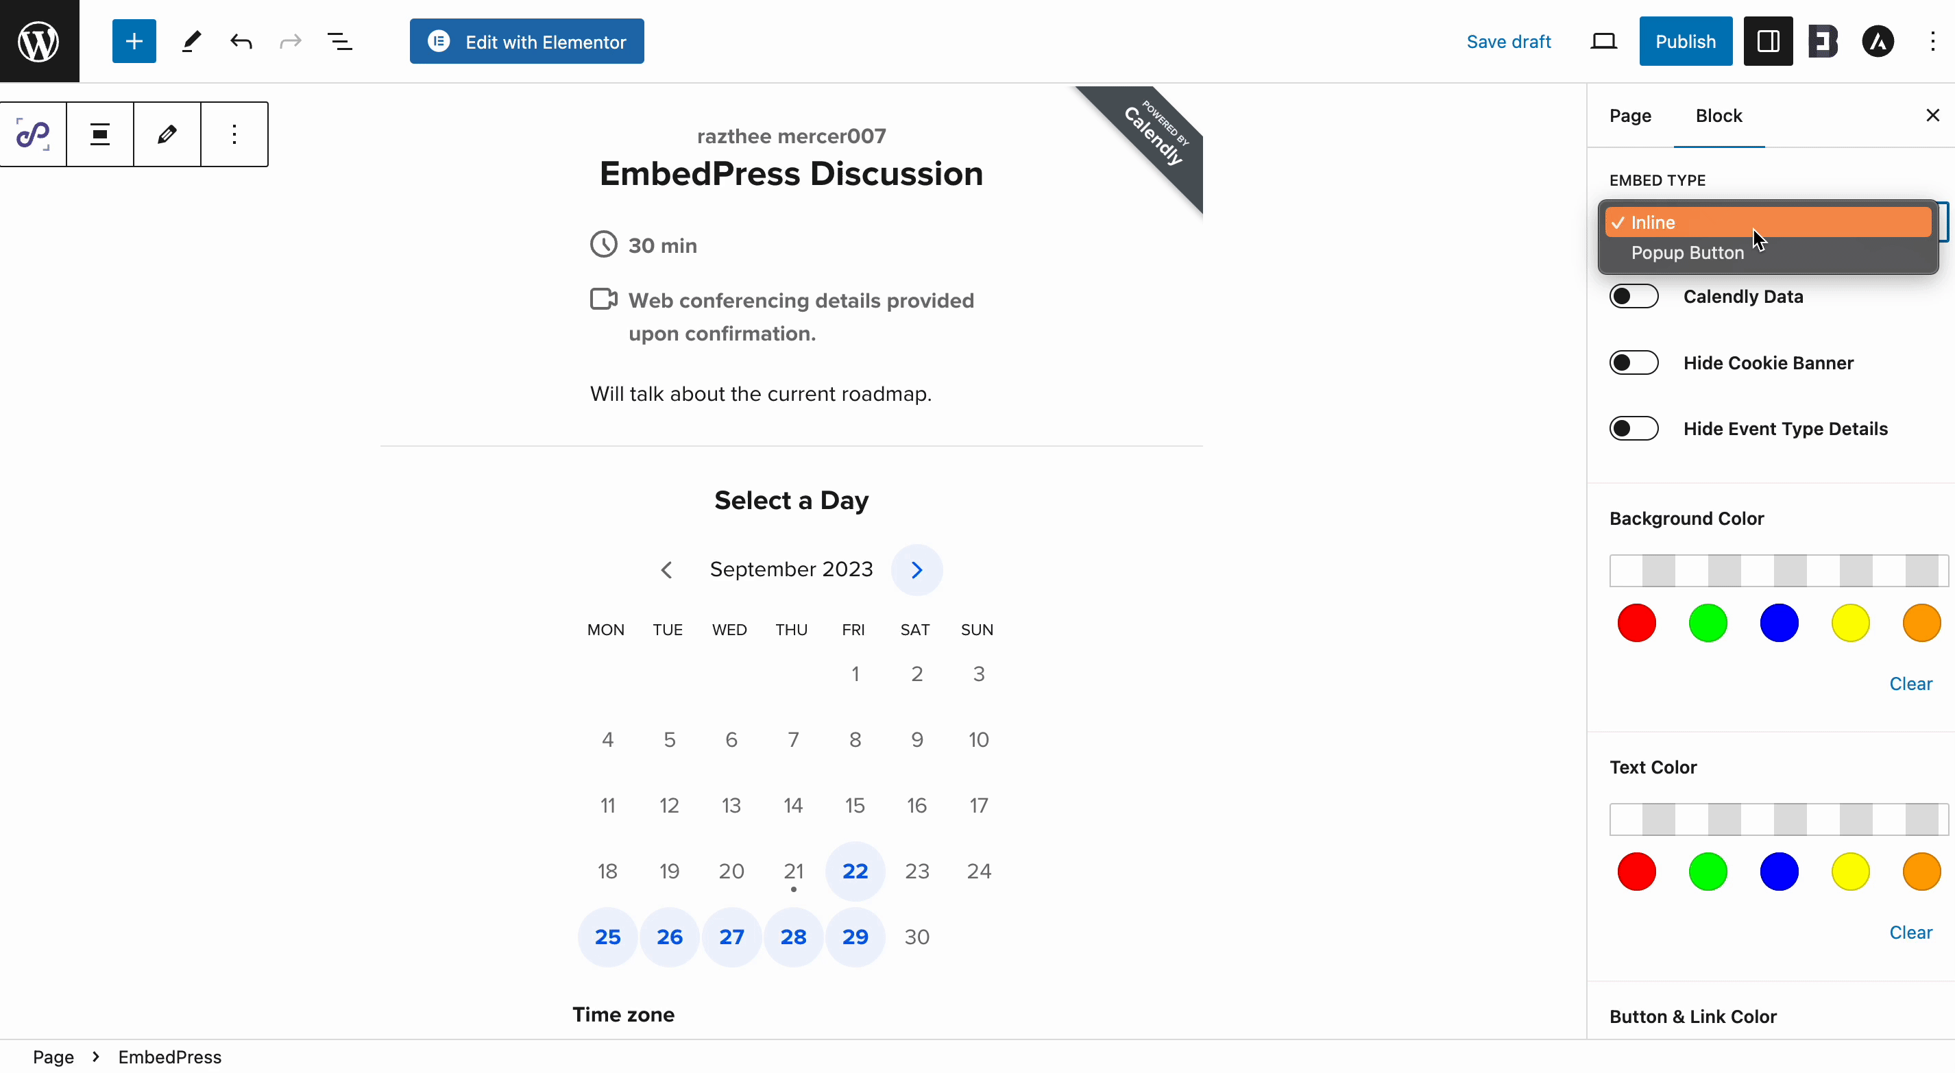Switch to the Block tab
1955x1073 pixels.
1719,115
